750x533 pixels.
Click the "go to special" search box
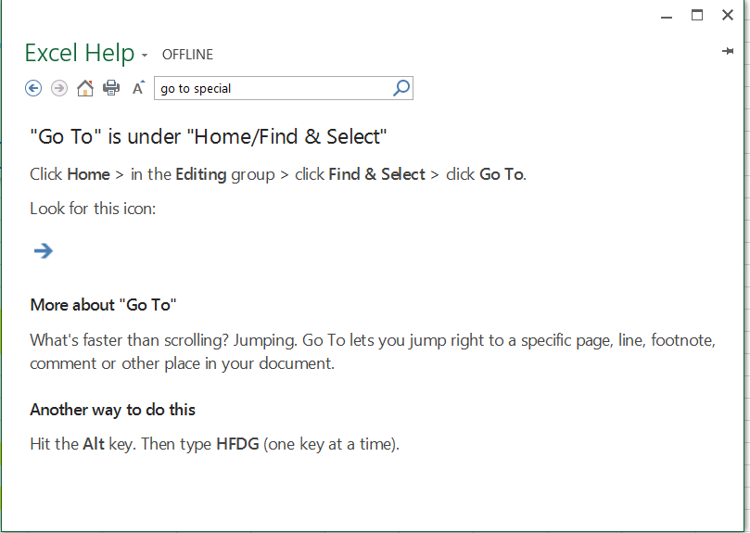(x=272, y=88)
